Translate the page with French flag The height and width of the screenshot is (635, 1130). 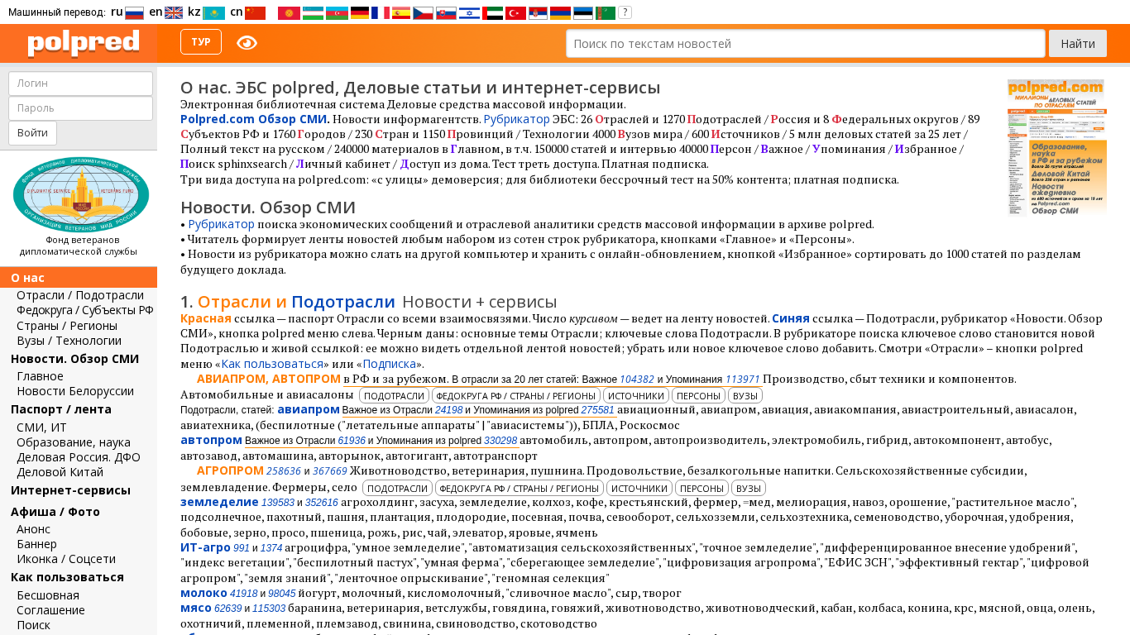point(381,13)
